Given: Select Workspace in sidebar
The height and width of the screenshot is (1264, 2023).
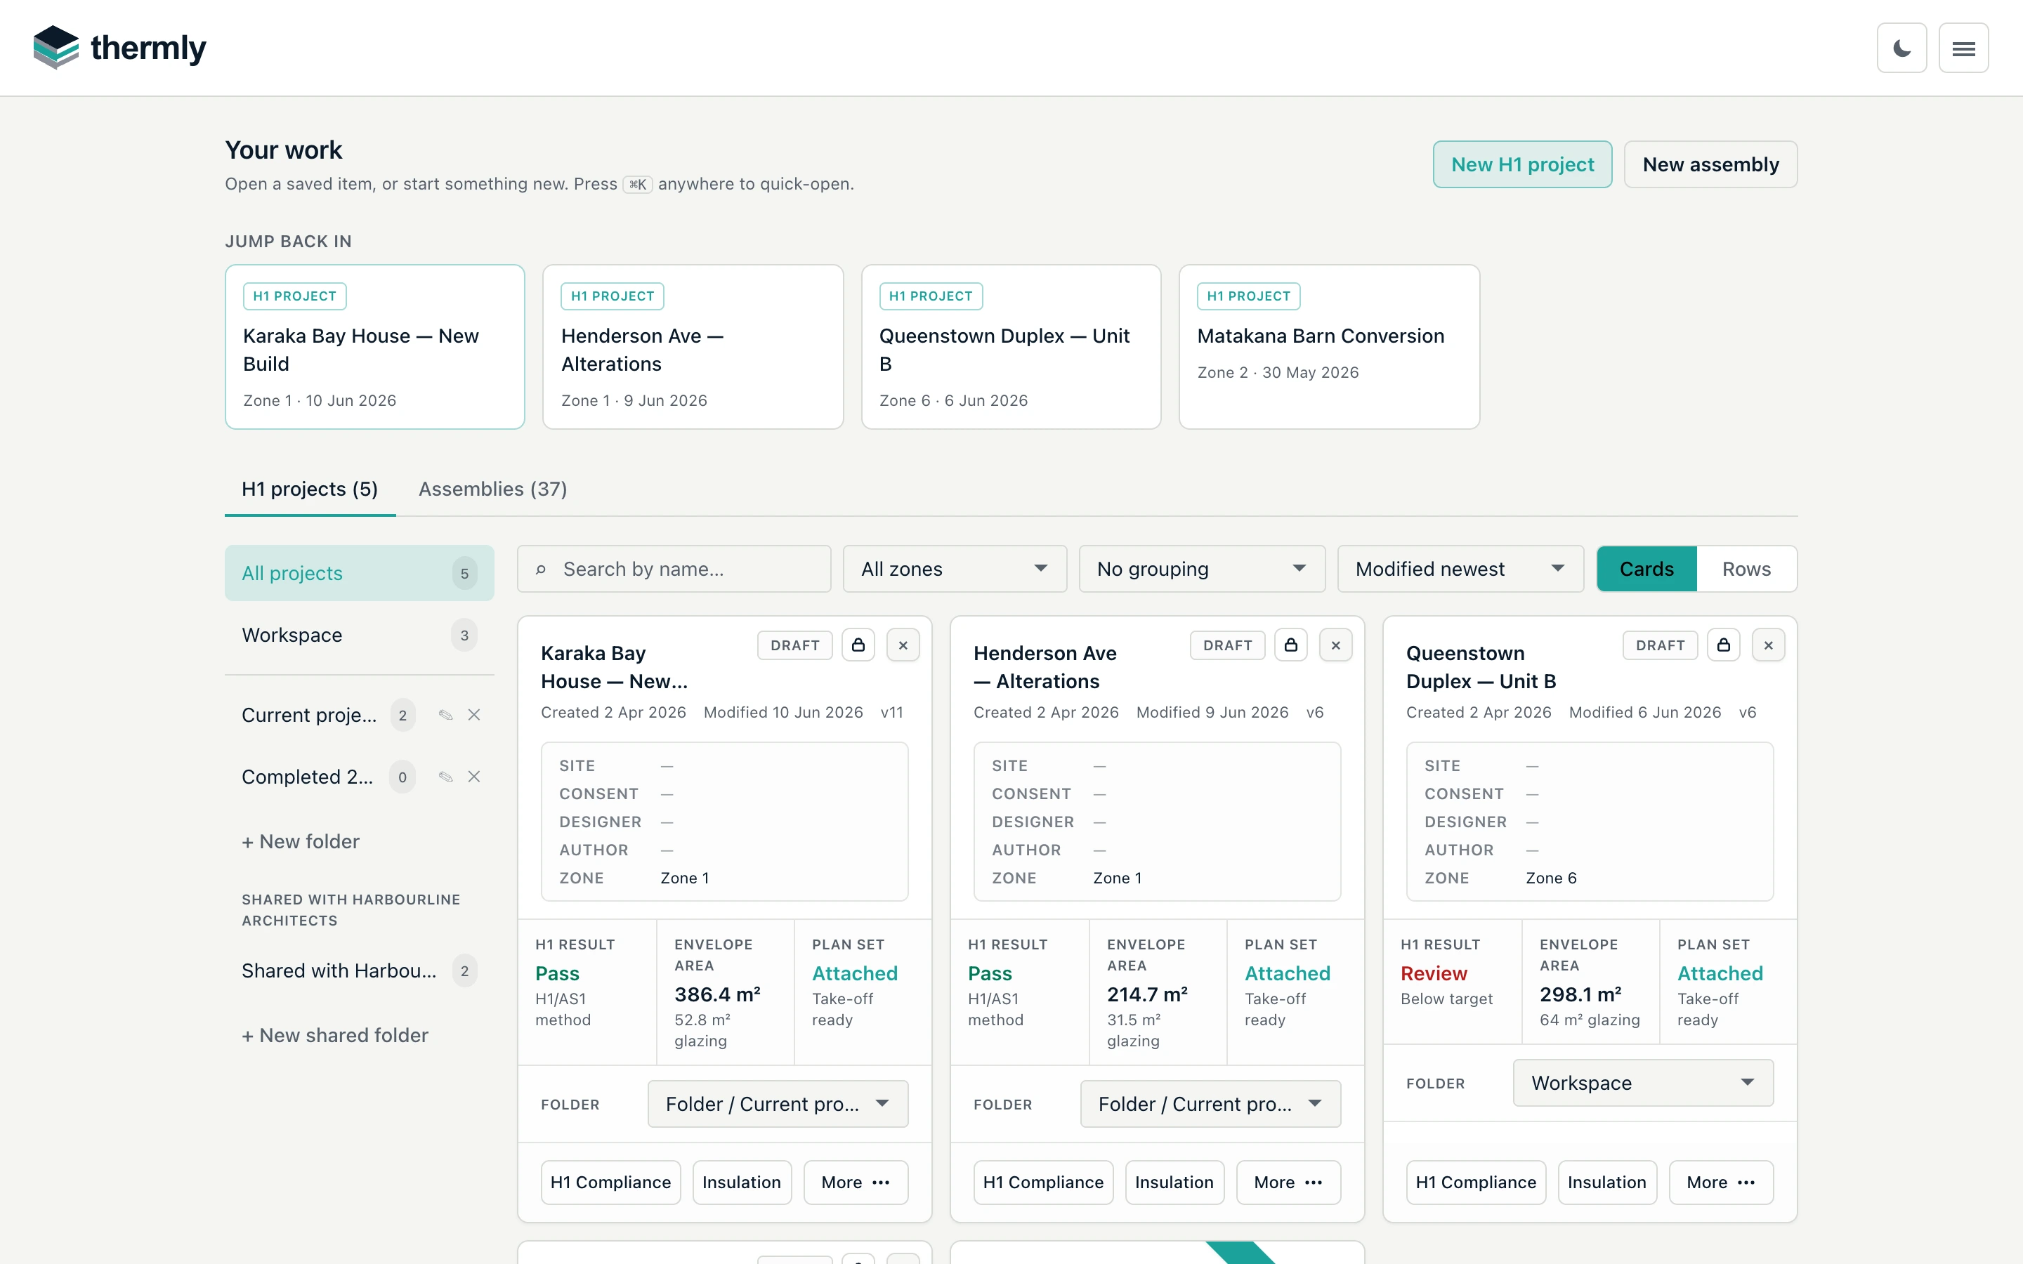Looking at the screenshot, I should point(360,636).
